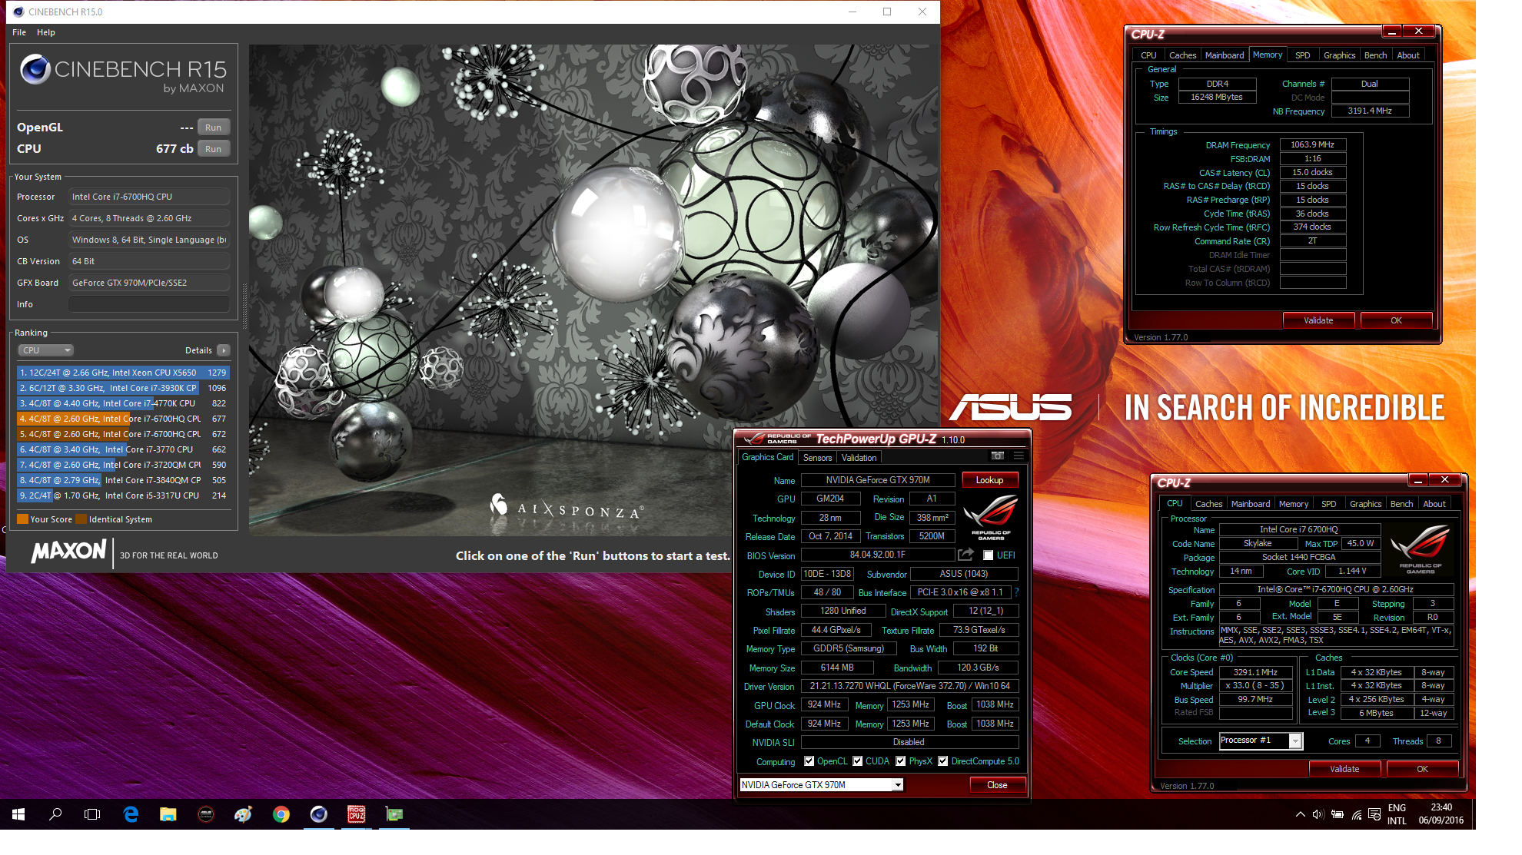Viewport: 1522px width, 855px height.
Task: Toggle the UEFI checkbox in GPU-Z
Action: click(x=988, y=555)
